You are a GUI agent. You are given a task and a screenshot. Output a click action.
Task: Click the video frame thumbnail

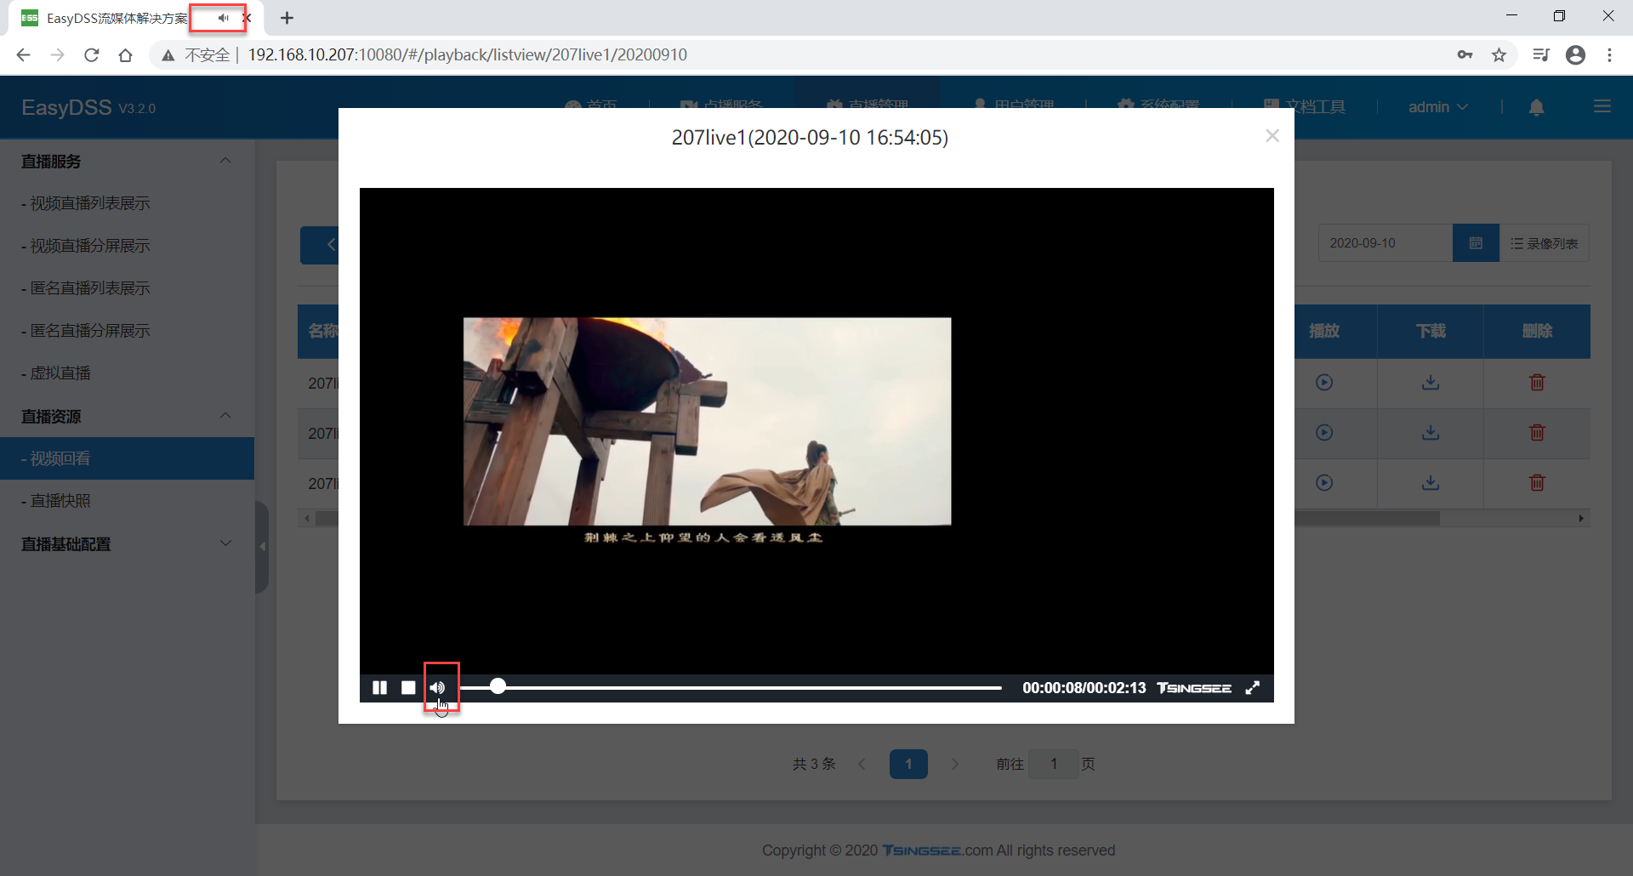pos(707,421)
